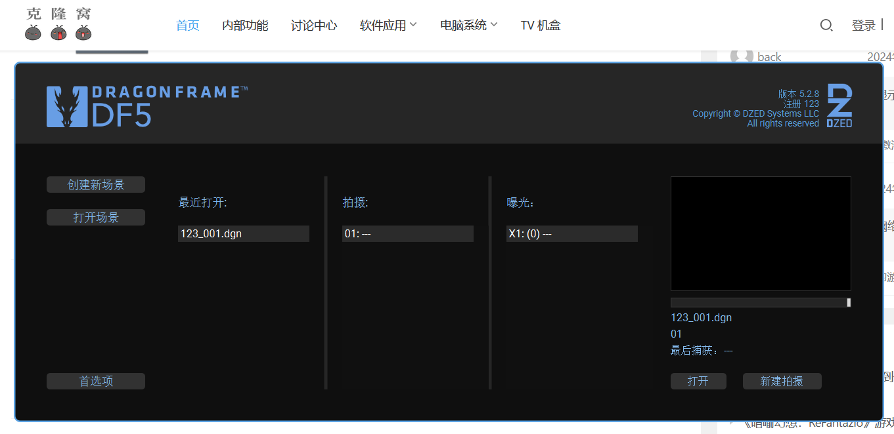Screen dimensions: 894x434
Task: Select exposure X1: (0) --- in 曝光 list
Action: click(572, 234)
